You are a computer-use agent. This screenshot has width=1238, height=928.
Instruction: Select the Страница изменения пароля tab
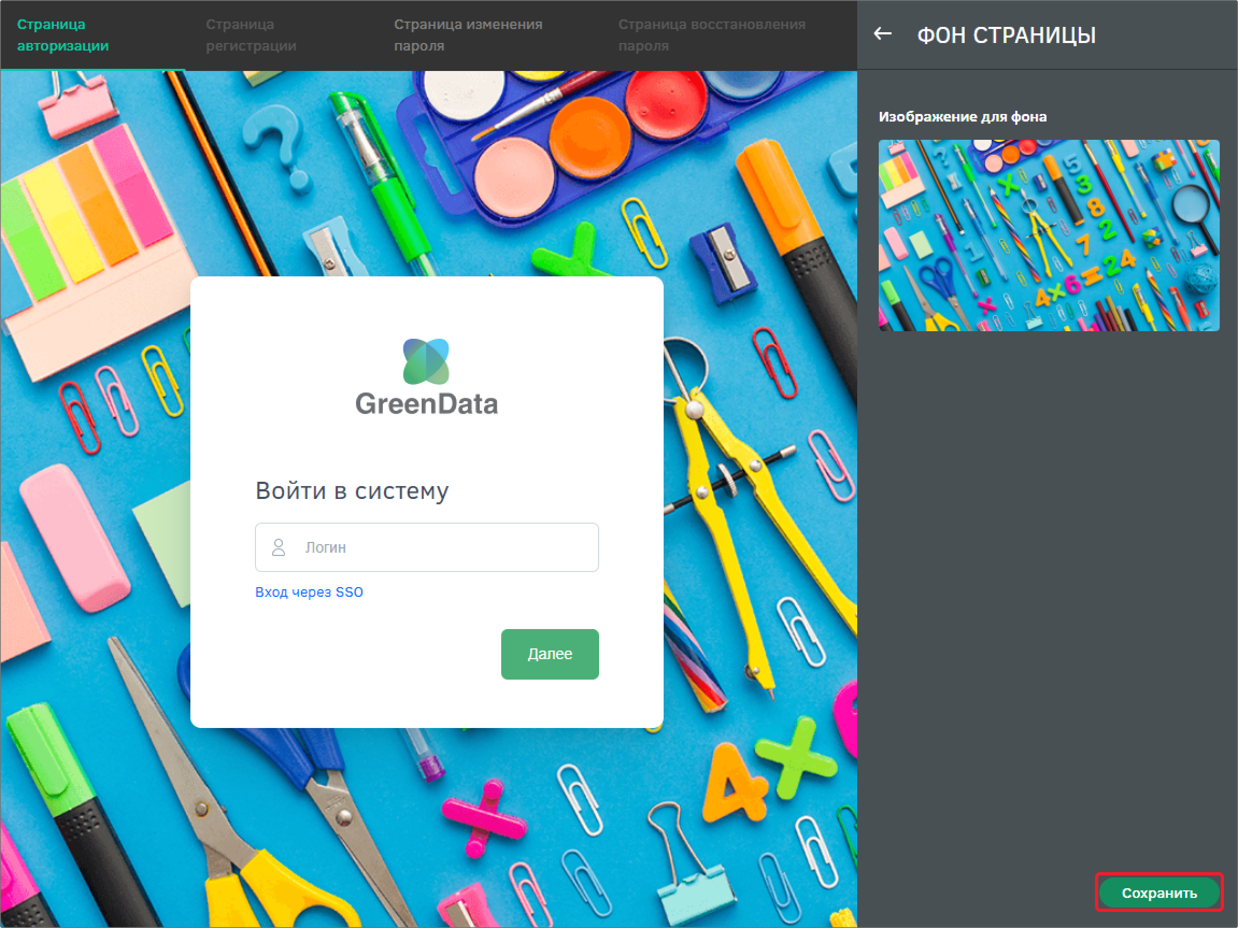(x=468, y=35)
